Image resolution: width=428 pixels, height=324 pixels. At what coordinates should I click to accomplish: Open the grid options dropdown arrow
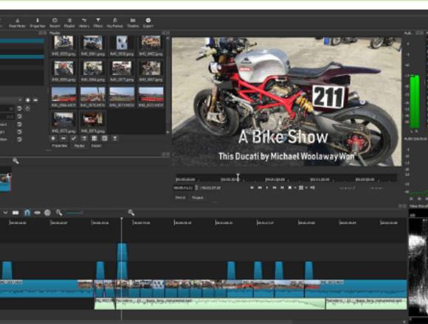coord(306,188)
